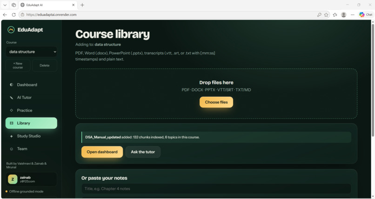The image size is (375, 199).
Task: Open the browser settings ellipsis menu
Action: coord(353,15)
